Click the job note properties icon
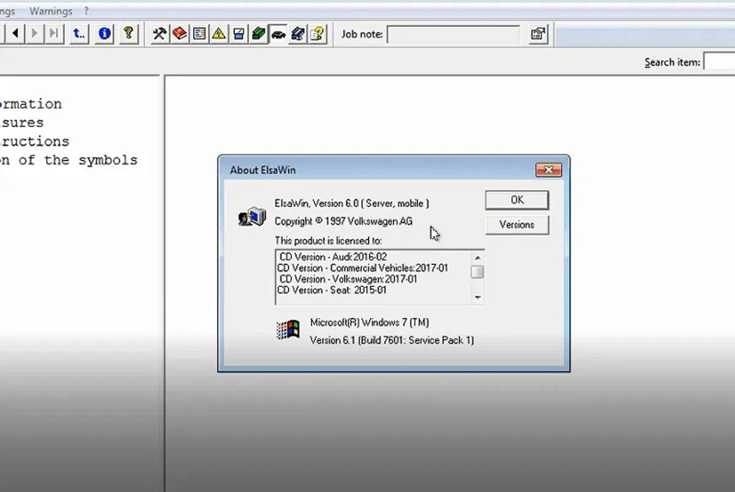Screen dimensions: 735x492 pos(538,34)
